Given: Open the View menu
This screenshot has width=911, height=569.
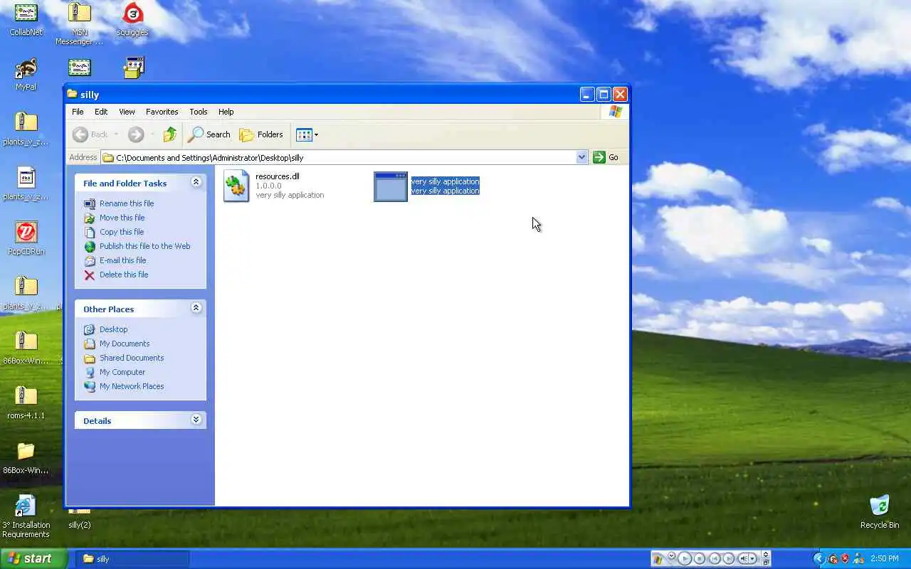Looking at the screenshot, I should tap(127, 112).
